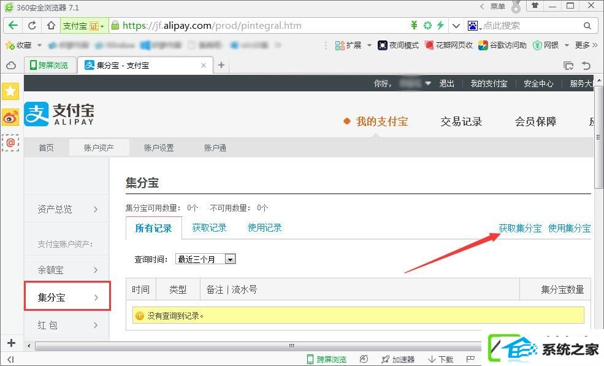
Task: Select orange 我的支付宝 main nav item
Action: [382, 122]
